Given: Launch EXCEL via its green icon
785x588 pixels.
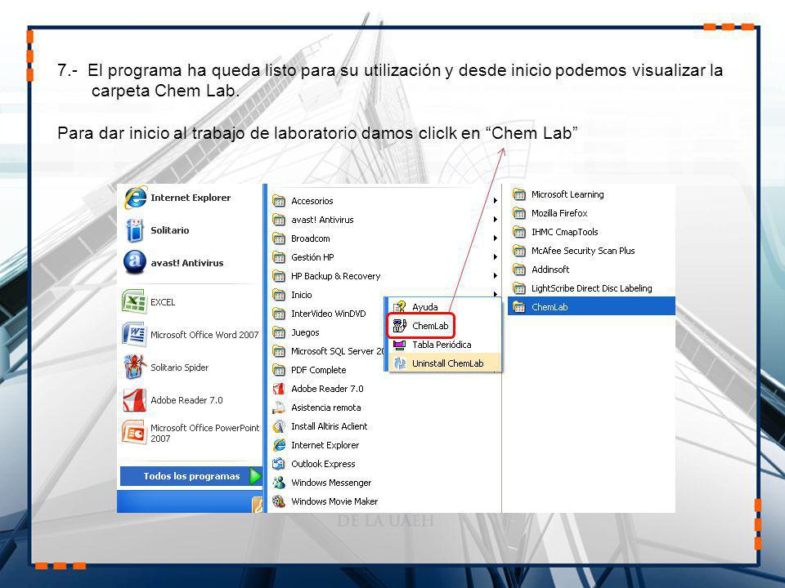Looking at the screenshot, I should [x=134, y=301].
